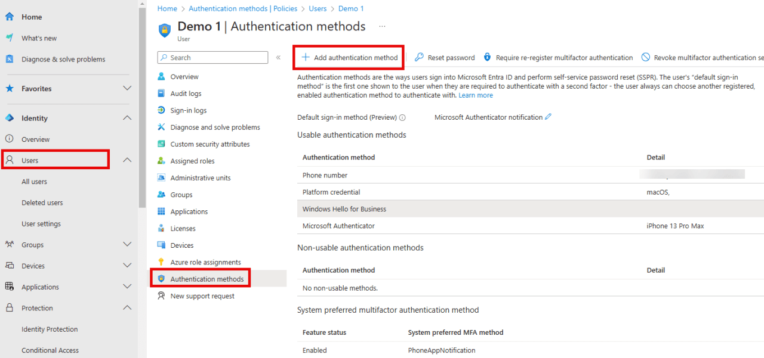Click the Reset password key icon
The height and width of the screenshot is (358, 764).
click(x=420, y=58)
